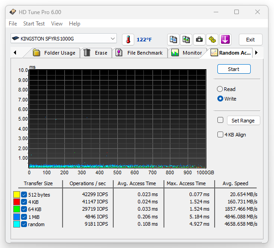This screenshot has width=274, height=248.
Task: Uncheck the random transfer size
Action: click(24, 224)
